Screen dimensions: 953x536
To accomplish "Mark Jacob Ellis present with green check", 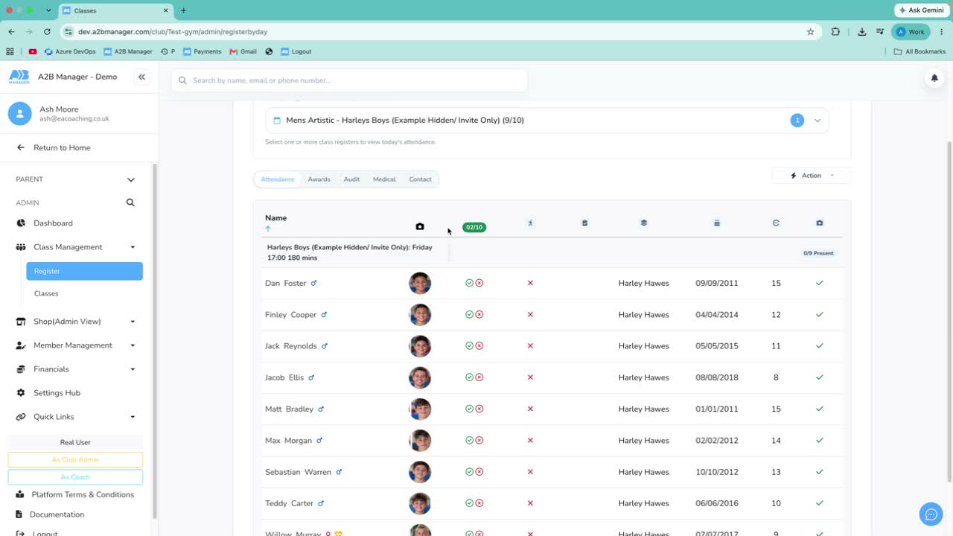I will (x=469, y=377).
